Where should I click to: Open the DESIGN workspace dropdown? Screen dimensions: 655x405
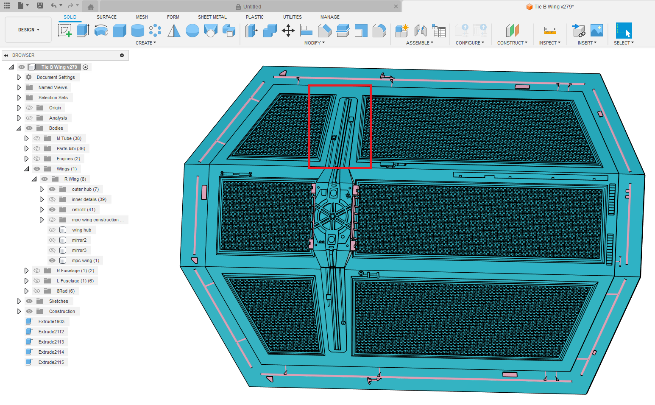tap(28, 30)
